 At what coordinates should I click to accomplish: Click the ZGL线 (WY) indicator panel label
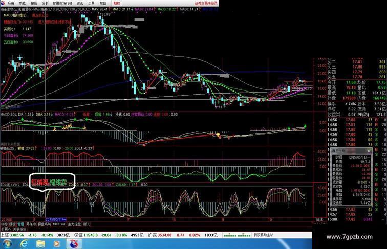tap(11, 185)
